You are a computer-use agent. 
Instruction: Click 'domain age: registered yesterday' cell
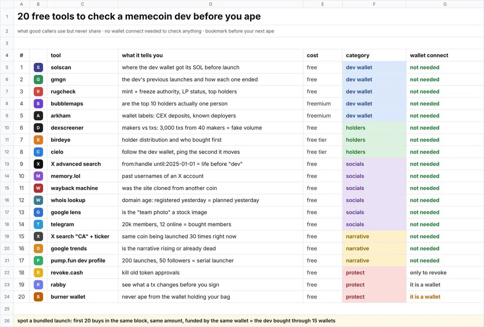(x=211, y=200)
